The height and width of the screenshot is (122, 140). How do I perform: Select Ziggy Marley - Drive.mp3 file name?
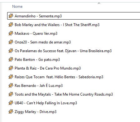[x=36, y=112]
